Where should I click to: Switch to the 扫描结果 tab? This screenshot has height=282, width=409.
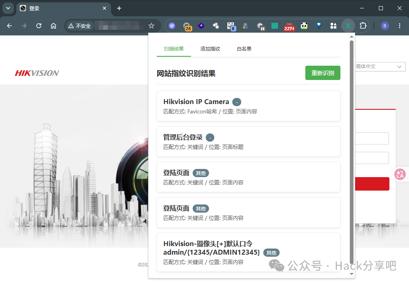(x=174, y=49)
